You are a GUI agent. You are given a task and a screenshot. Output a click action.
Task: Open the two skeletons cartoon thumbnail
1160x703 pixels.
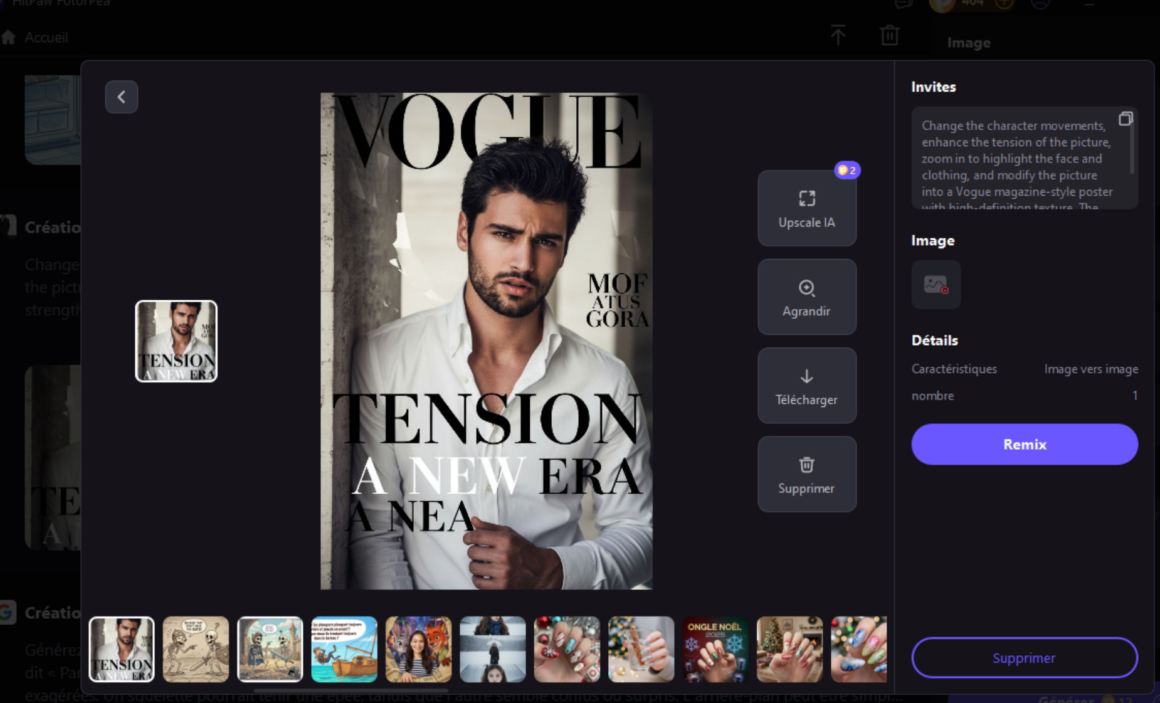click(x=196, y=649)
